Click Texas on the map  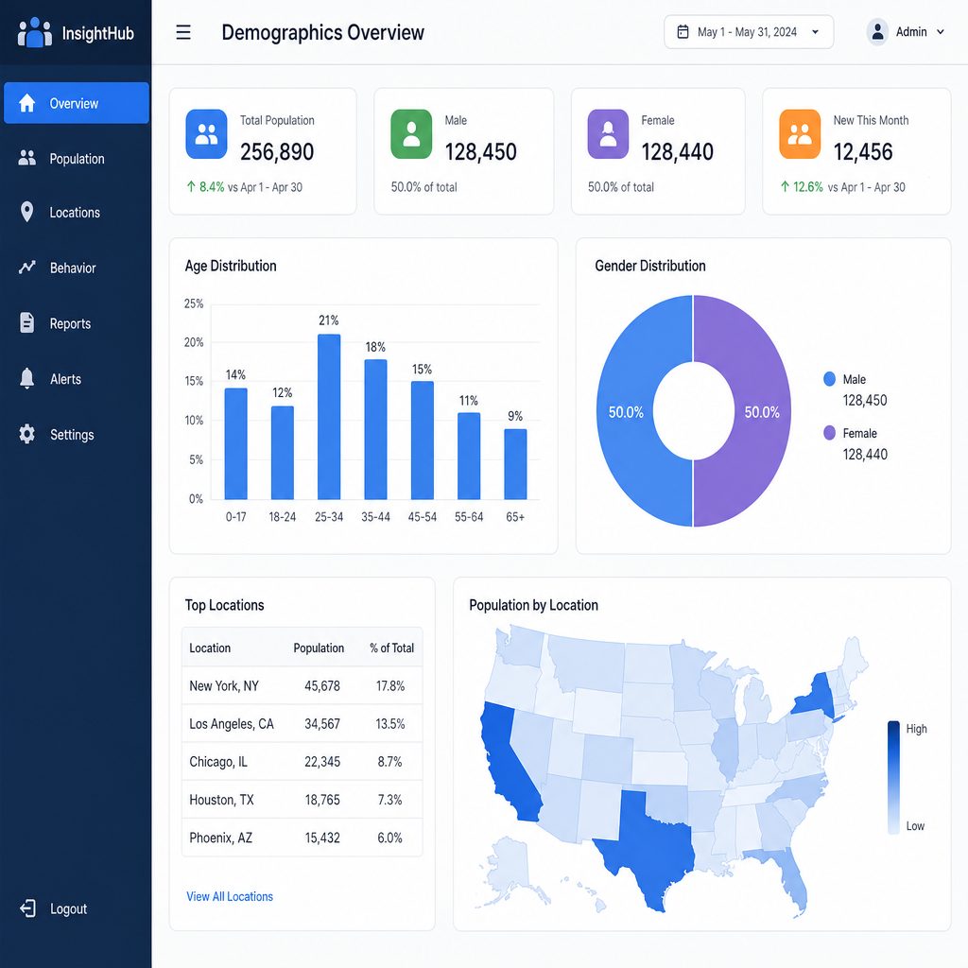click(x=652, y=849)
